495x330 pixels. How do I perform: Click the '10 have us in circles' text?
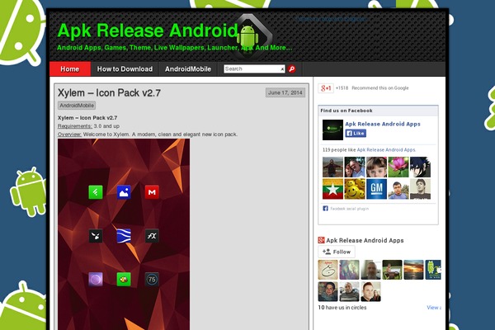(342, 307)
